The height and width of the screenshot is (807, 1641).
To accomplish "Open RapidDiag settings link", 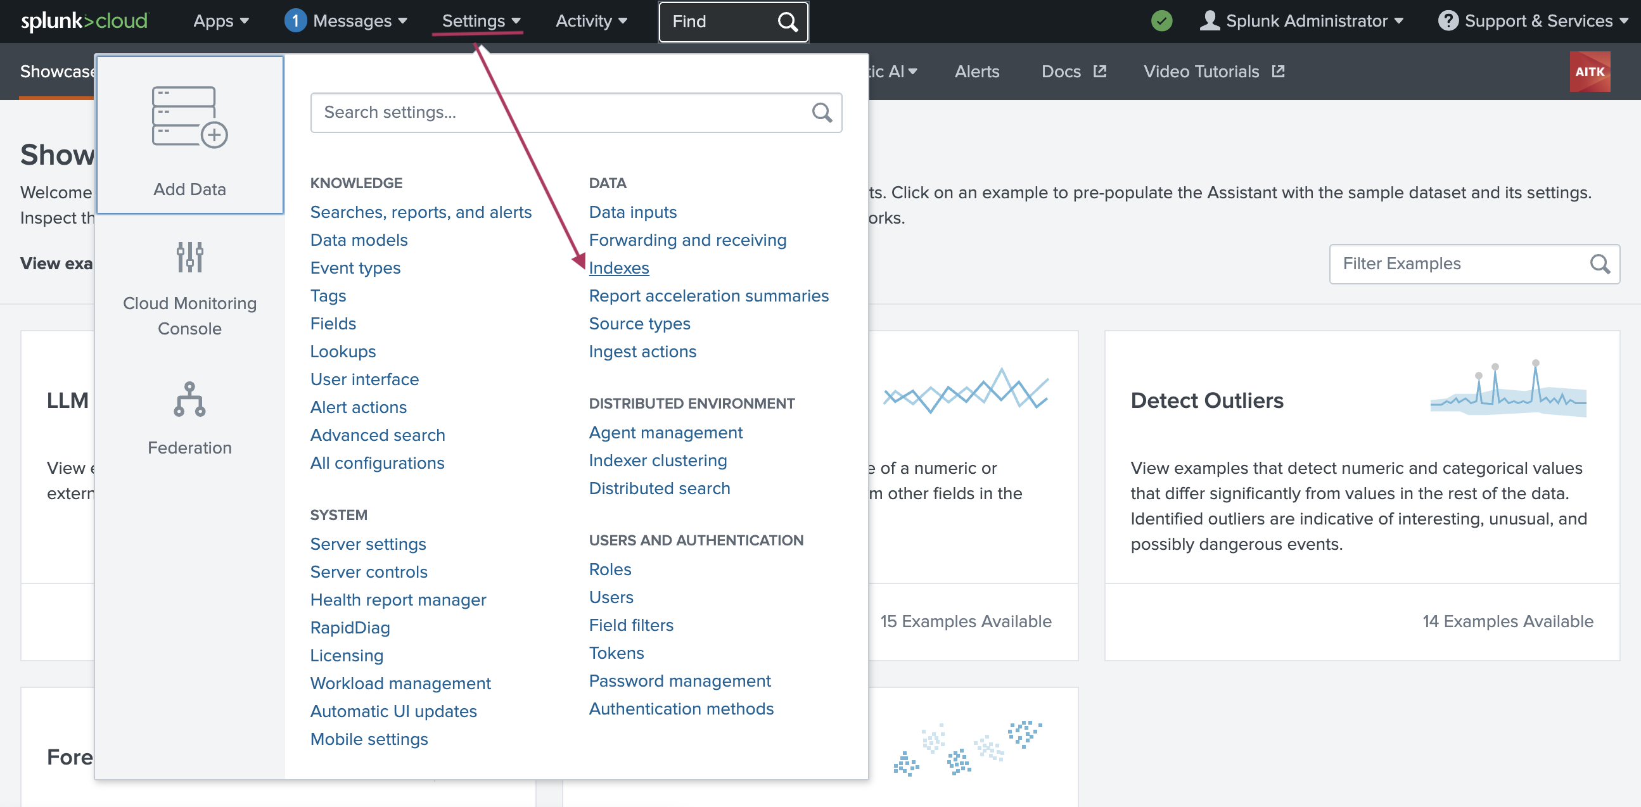I will (x=350, y=628).
